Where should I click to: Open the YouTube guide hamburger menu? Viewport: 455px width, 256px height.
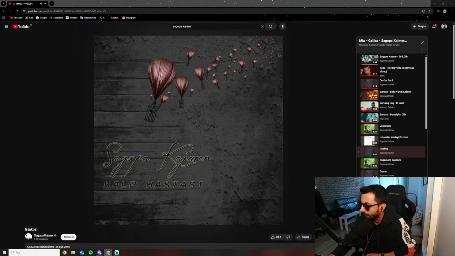6,26
